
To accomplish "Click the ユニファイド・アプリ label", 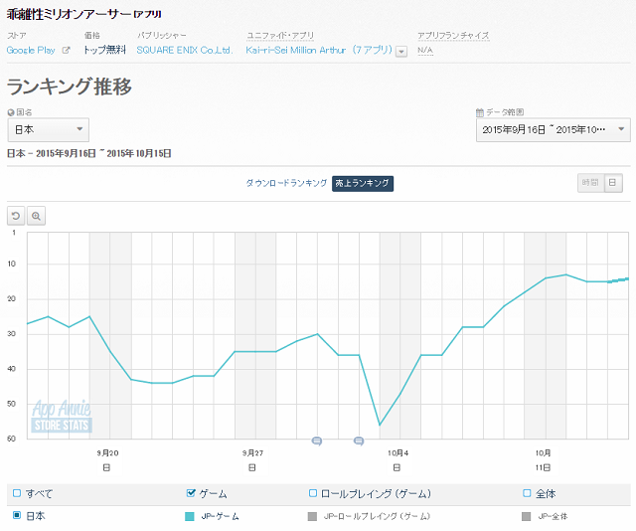I will click(280, 36).
